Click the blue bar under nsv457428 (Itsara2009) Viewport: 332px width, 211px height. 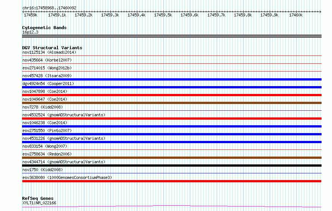coord(172,79)
